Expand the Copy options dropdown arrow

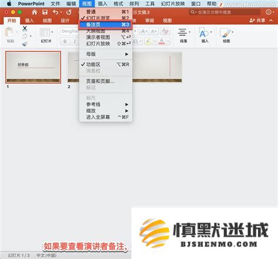[30, 36]
